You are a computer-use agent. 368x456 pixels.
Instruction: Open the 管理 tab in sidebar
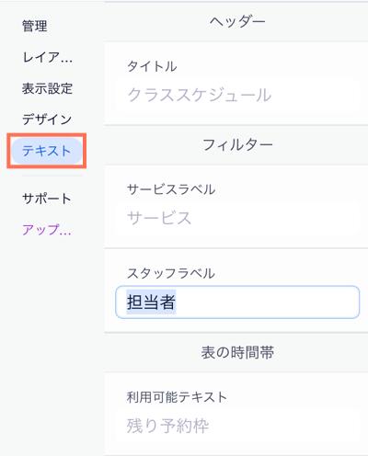35,26
